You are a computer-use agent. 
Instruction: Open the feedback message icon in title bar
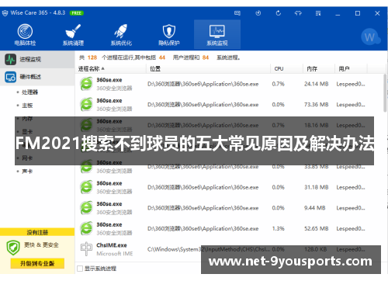pyautogui.click(x=237, y=13)
